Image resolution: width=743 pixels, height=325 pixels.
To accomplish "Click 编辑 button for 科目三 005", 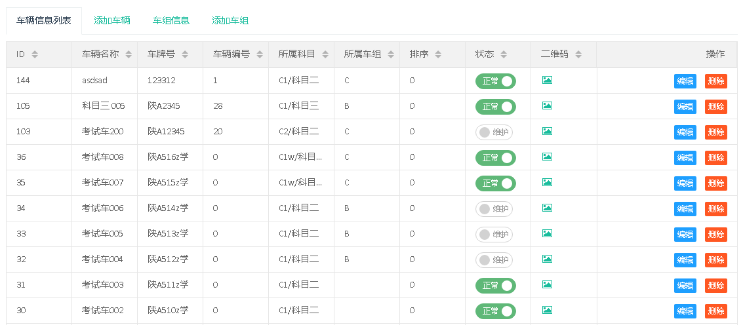I will pyautogui.click(x=685, y=106).
